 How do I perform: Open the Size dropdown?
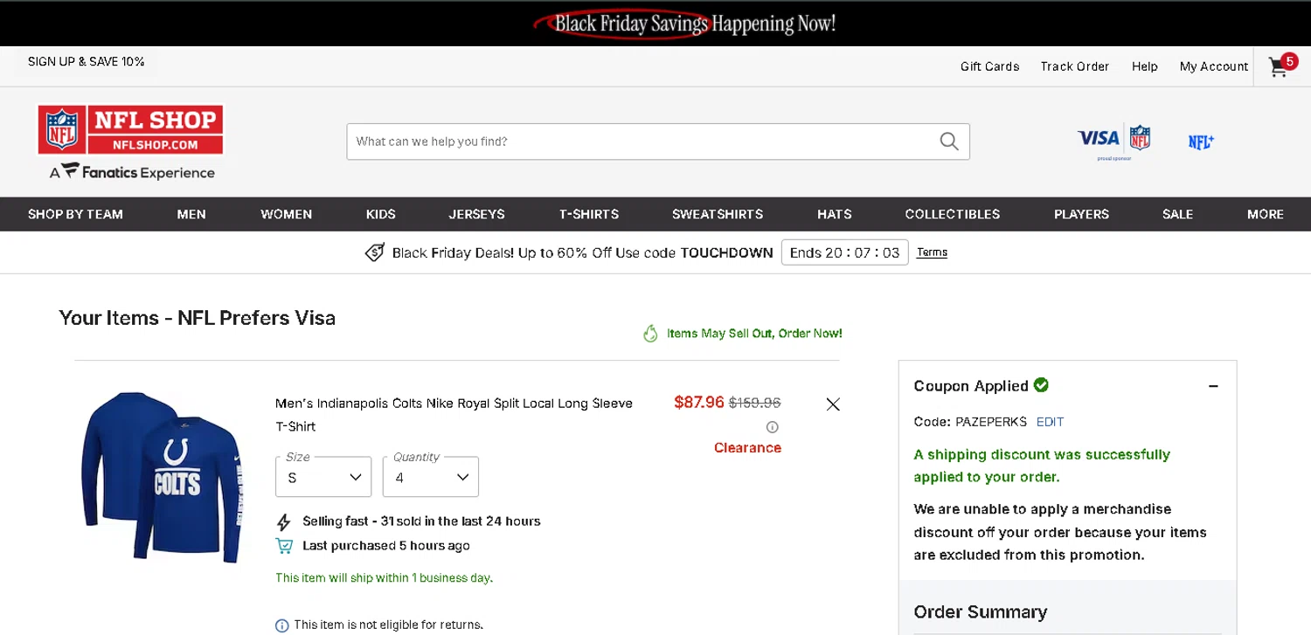pyautogui.click(x=323, y=477)
